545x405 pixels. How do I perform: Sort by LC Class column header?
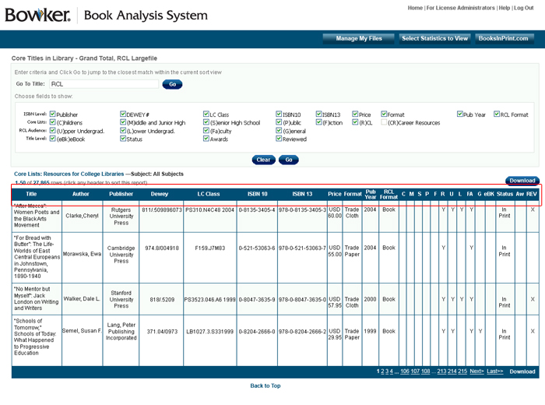click(x=209, y=194)
